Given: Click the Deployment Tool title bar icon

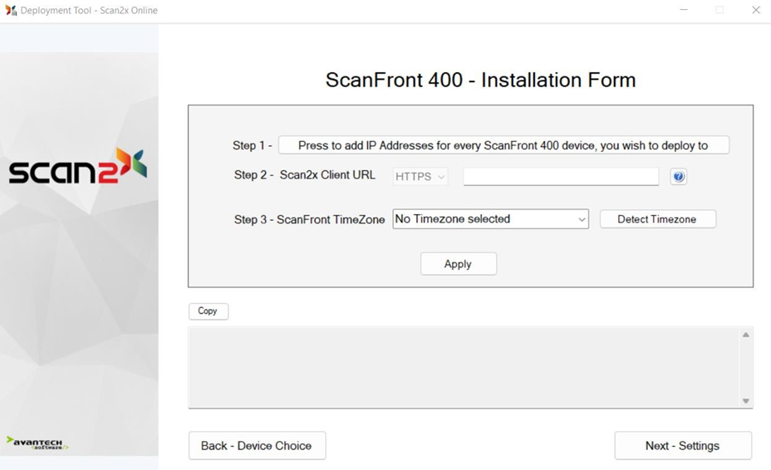Looking at the screenshot, I should pyautogui.click(x=11, y=11).
